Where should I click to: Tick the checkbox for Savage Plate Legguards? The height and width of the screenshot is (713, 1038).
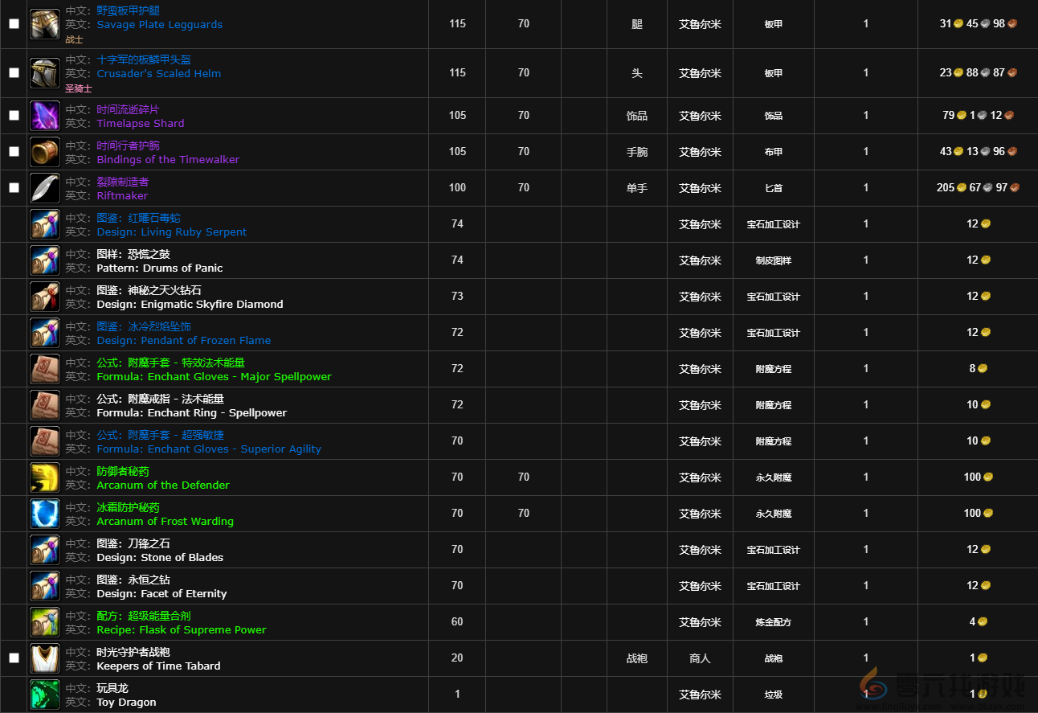[14, 24]
